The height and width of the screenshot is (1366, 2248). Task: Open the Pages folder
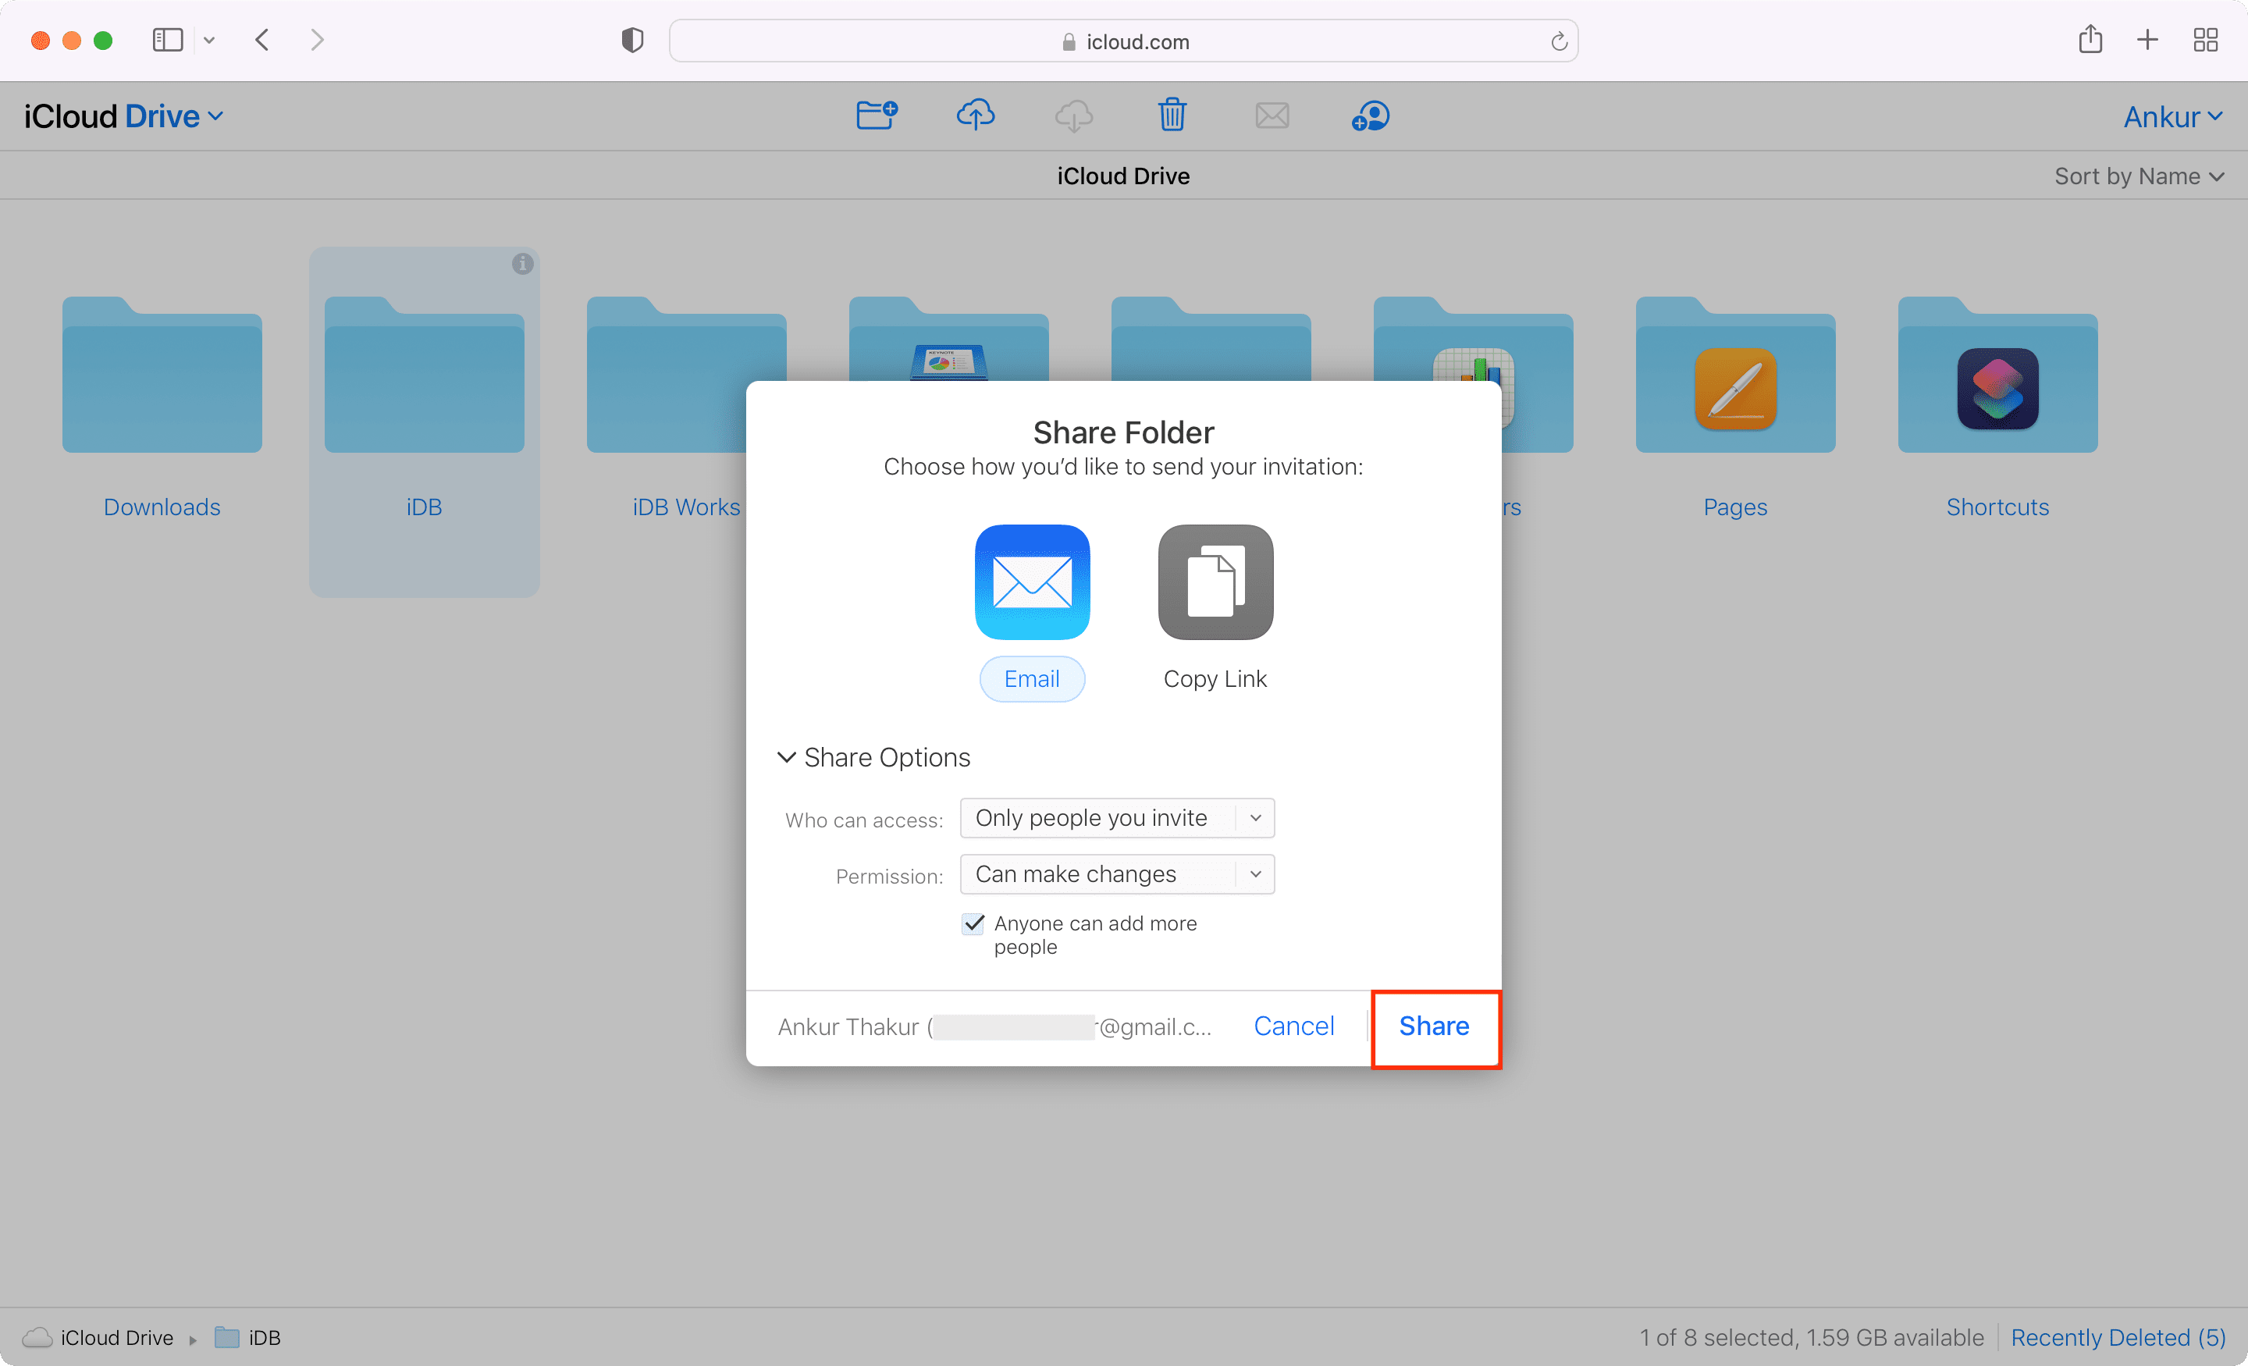click(x=1735, y=374)
